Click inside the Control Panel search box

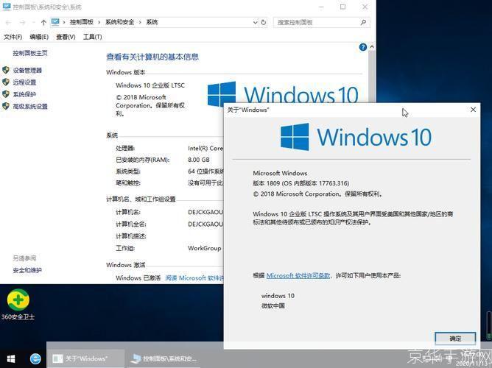(321, 22)
